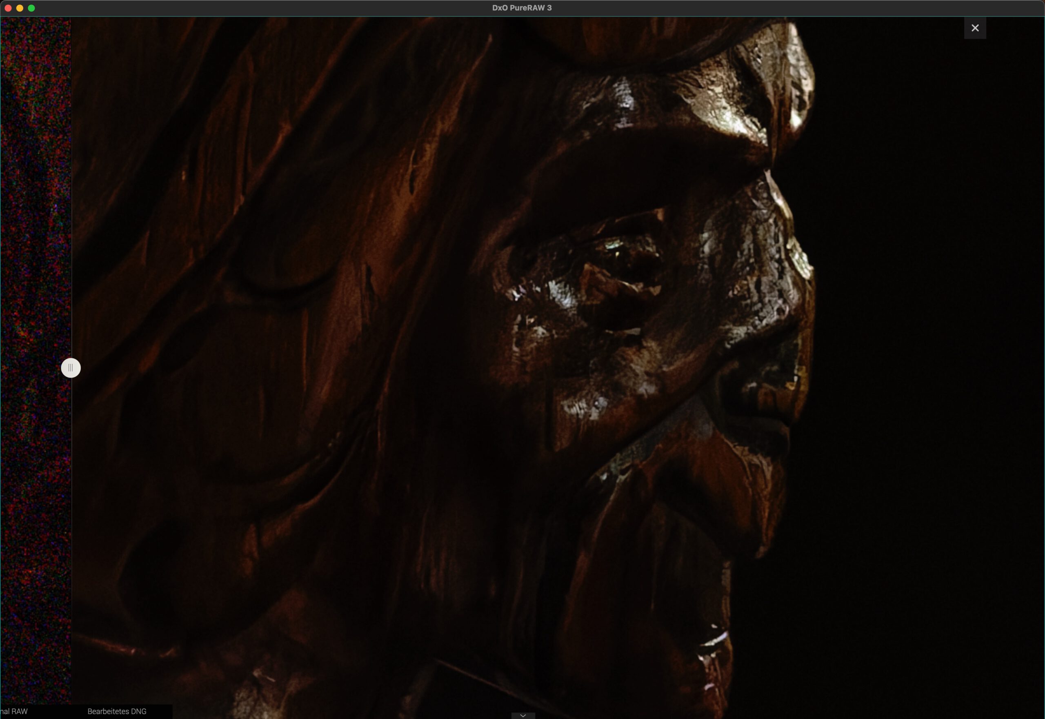Click the vertical divider line below the handle
This screenshot has height=719, width=1045.
(71, 541)
